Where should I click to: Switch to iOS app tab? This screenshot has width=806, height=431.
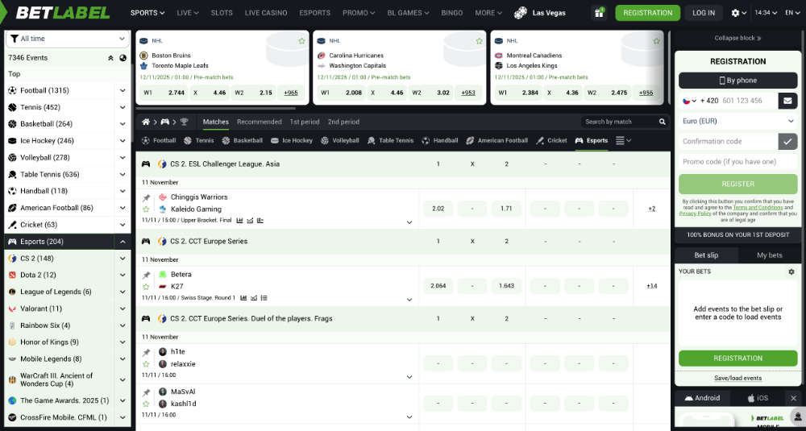(x=757, y=398)
